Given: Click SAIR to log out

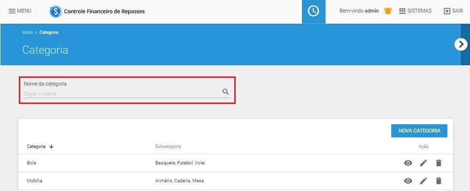Looking at the screenshot, I should (453, 11).
